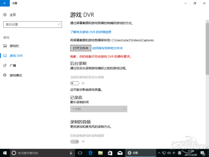Click the back arrow in Settings title bar
Image resolution: width=209 pixels, height=157 pixels.
pos(5,3)
